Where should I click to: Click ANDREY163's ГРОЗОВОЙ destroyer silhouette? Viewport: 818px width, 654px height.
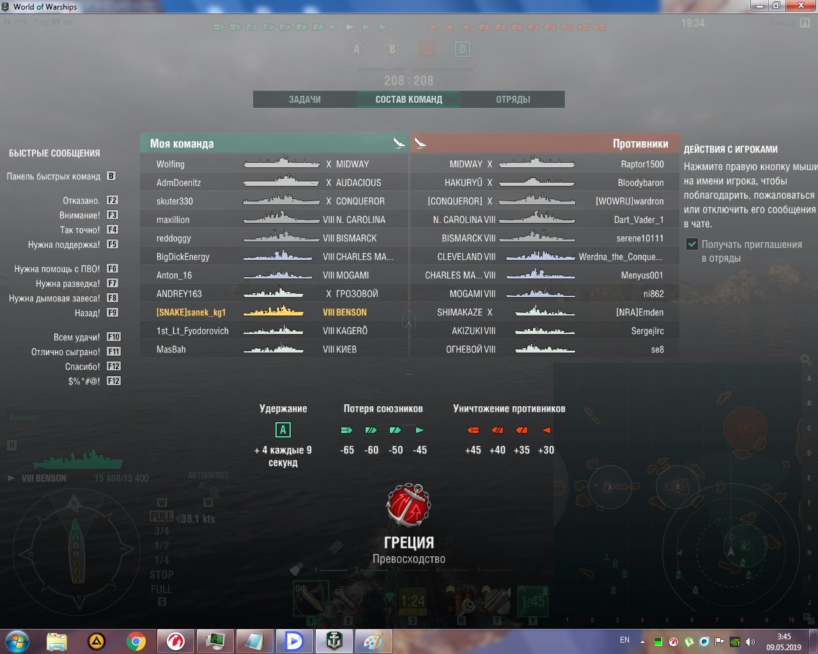pyautogui.click(x=274, y=293)
